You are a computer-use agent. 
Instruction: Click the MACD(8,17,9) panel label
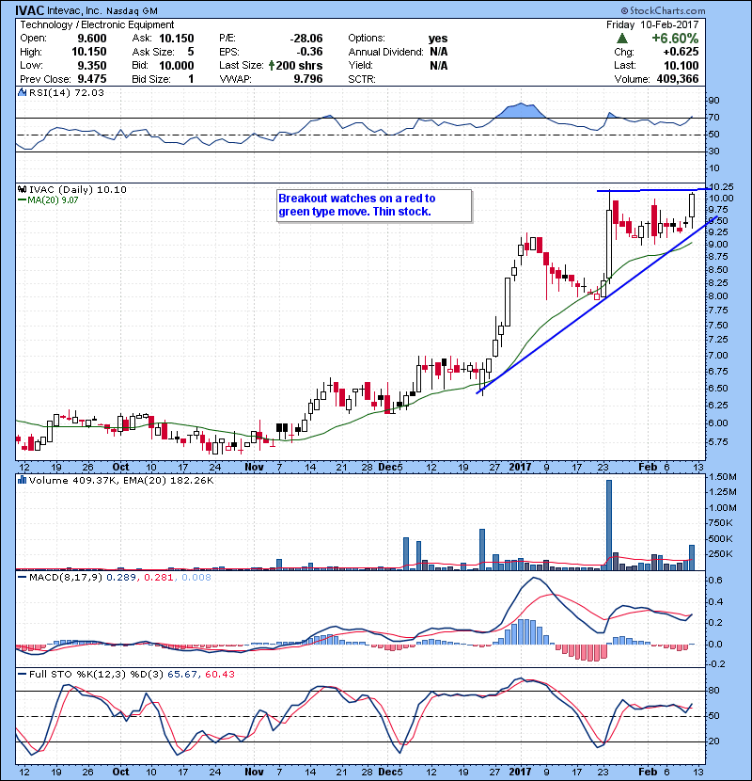(x=66, y=578)
